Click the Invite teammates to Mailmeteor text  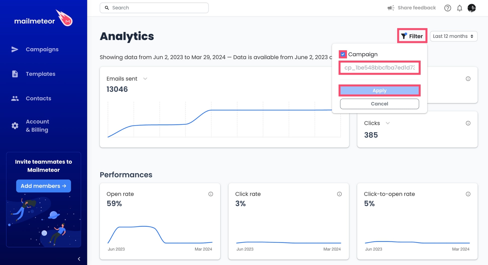(43, 166)
